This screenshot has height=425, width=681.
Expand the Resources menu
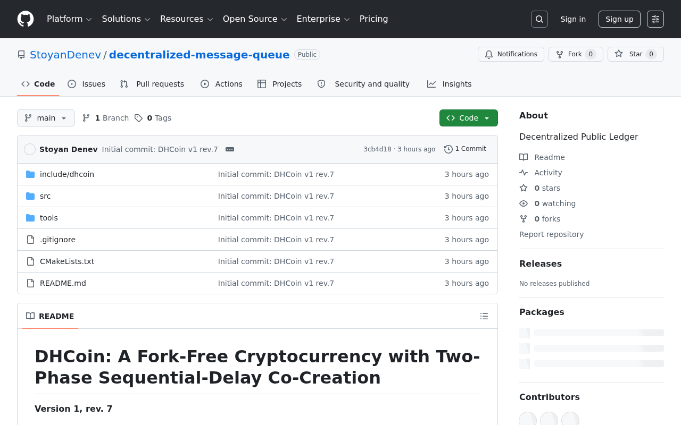pyautogui.click(x=187, y=19)
